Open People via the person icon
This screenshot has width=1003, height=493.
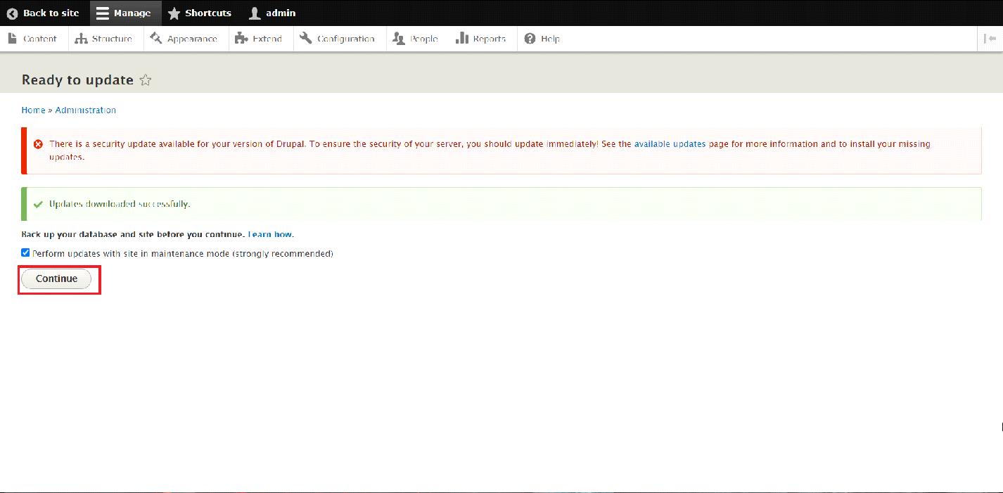(399, 39)
